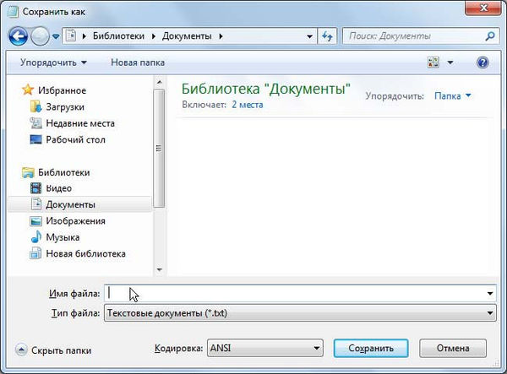Screen dimensions: 507x374
Task: Open the Папка arrangement dropdown
Action: [452, 96]
